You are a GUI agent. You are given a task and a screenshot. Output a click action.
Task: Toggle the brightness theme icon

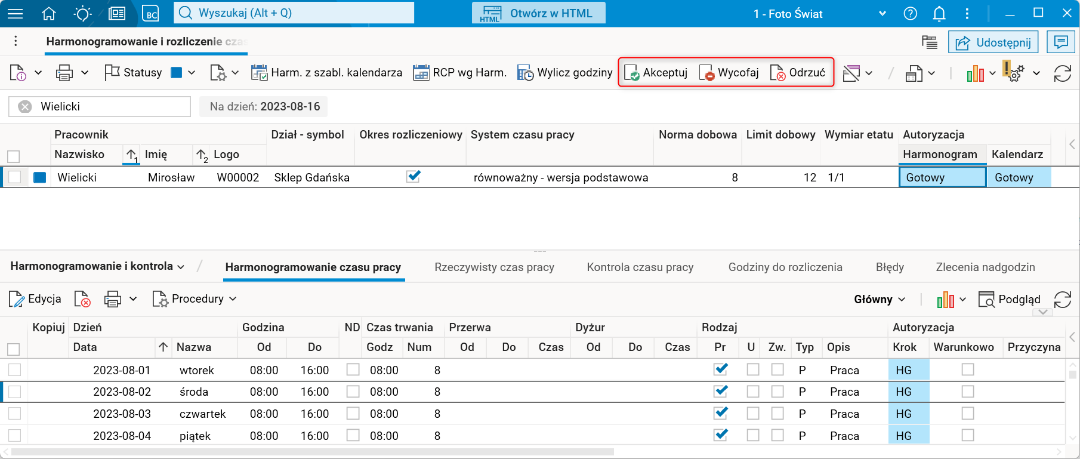point(82,13)
